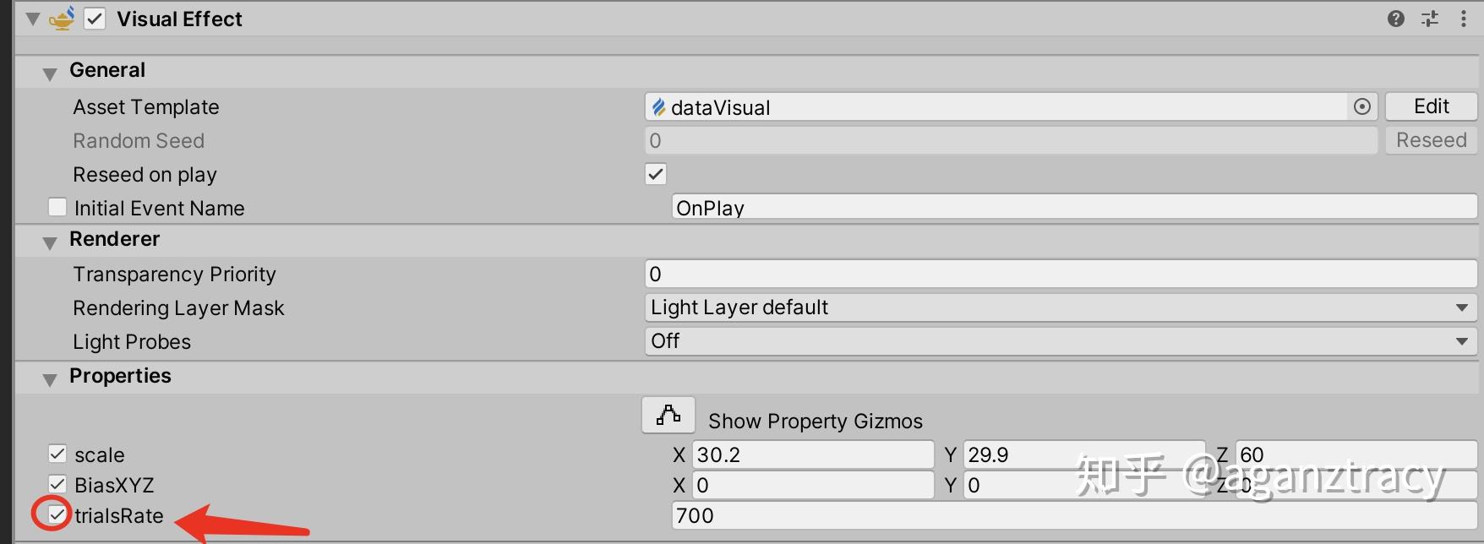Click the dataVisual asset icon
1484x544 pixels.
click(658, 107)
